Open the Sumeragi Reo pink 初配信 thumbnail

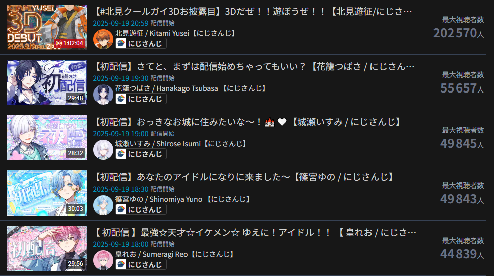(47, 248)
